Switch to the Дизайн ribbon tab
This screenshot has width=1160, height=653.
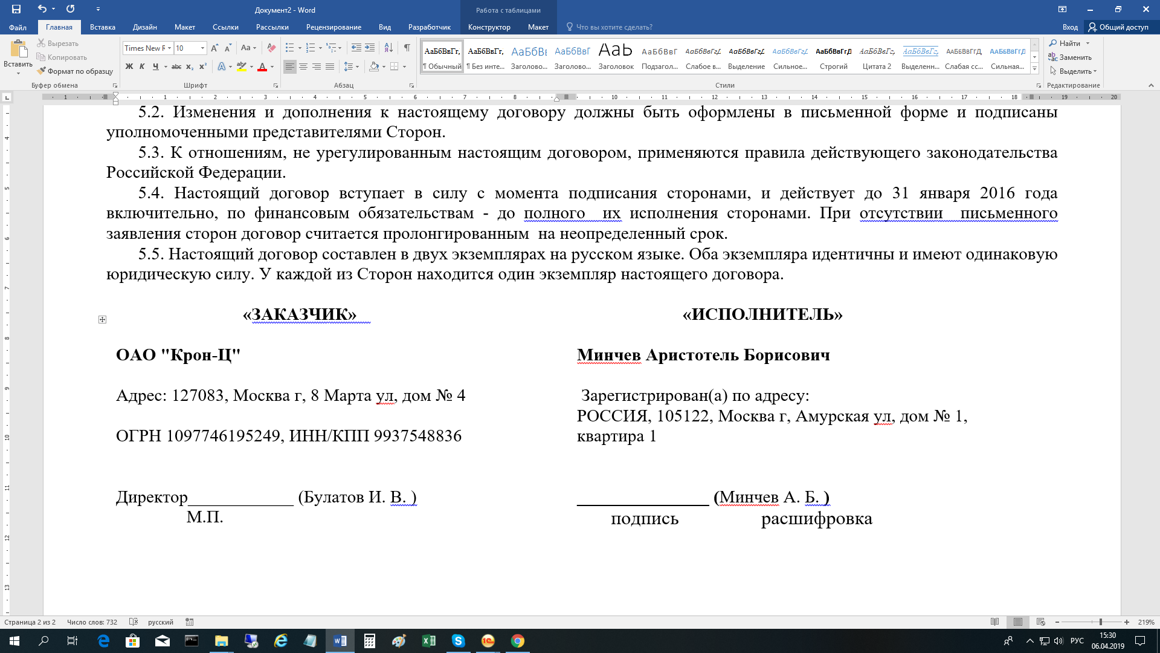click(145, 27)
